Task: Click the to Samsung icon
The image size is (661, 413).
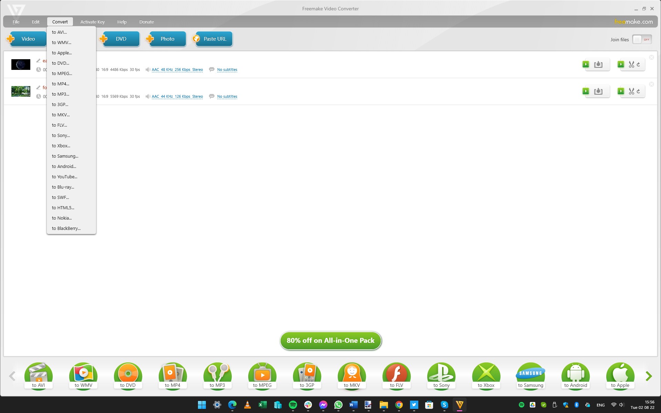Action: click(x=531, y=375)
